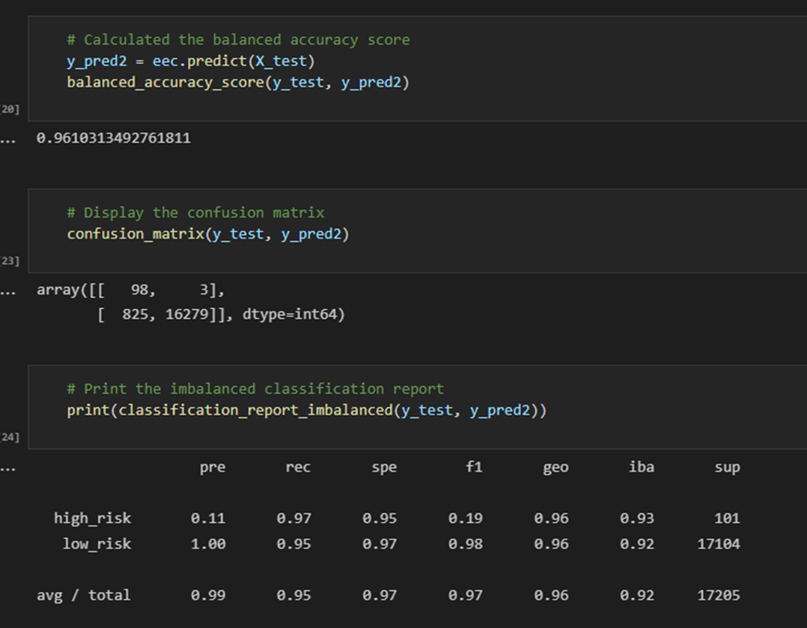
Task: Click the 'iba' column header
Action: (641, 467)
